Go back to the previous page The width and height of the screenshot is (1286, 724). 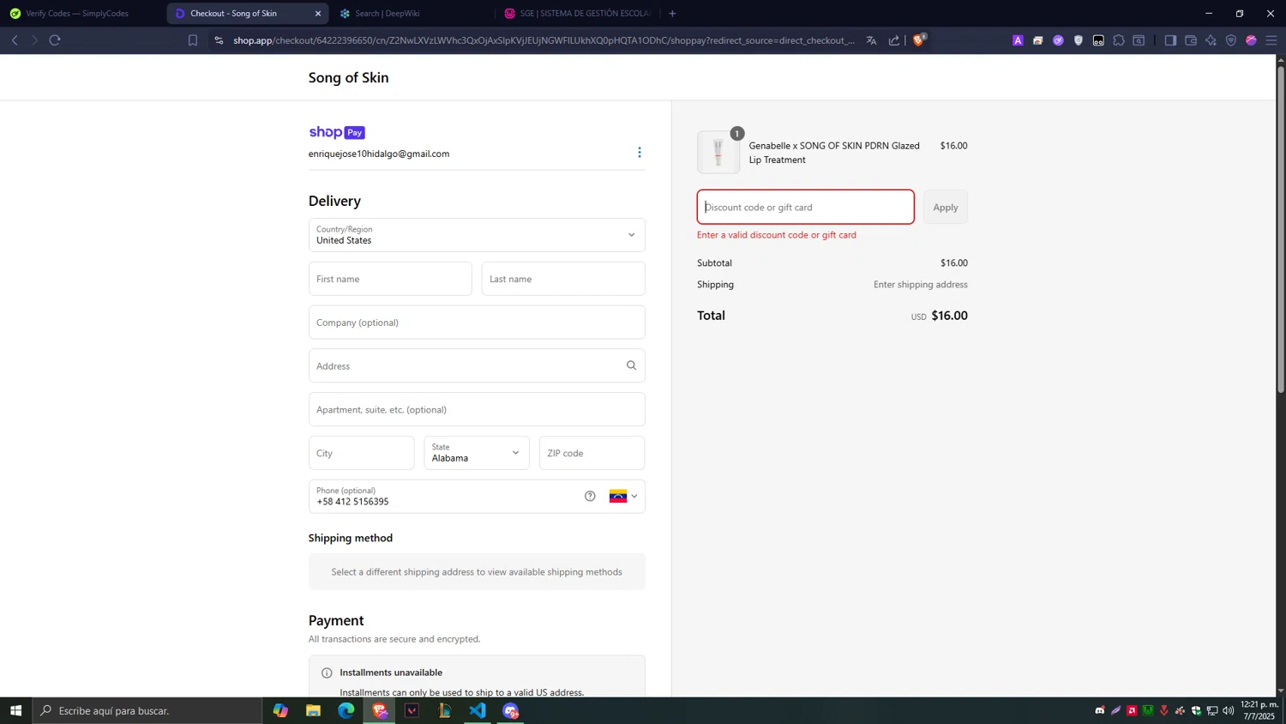click(x=15, y=40)
